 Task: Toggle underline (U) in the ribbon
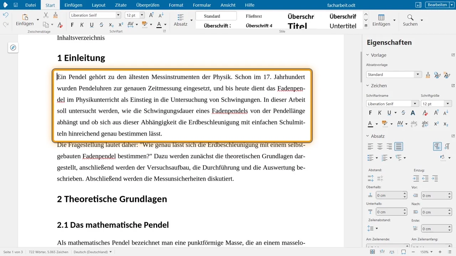tap(92, 25)
